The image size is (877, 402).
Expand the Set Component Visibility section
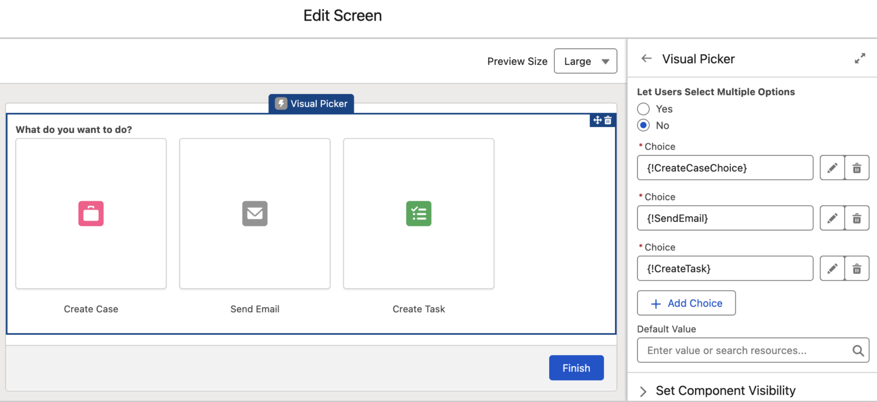(643, 391)
